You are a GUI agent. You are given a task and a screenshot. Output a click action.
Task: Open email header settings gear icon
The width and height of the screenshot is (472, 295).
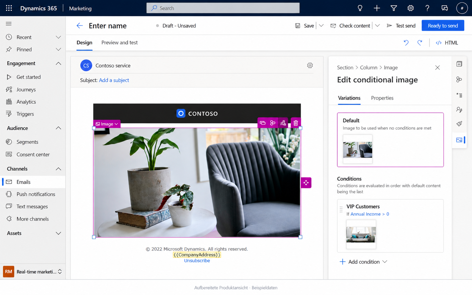(310, 65)
